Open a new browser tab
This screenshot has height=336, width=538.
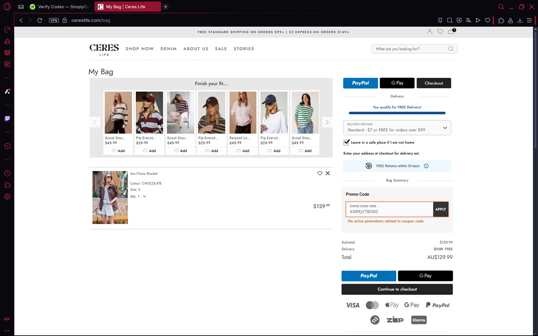[x=165, y=7]
